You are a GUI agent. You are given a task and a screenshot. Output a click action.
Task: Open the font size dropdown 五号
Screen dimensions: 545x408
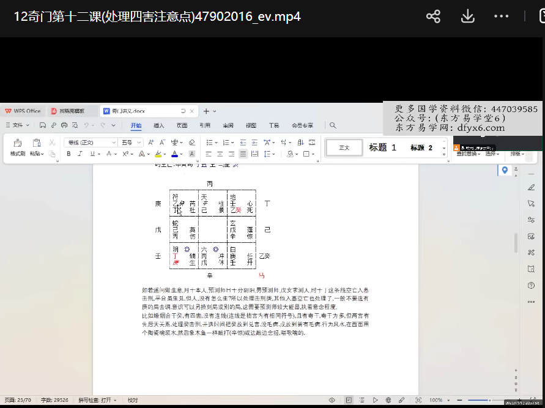[130, 143]
